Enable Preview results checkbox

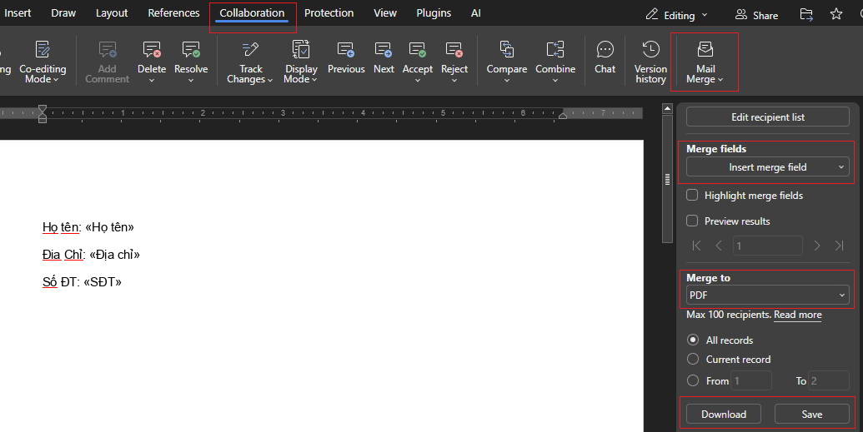pos(692,221)
